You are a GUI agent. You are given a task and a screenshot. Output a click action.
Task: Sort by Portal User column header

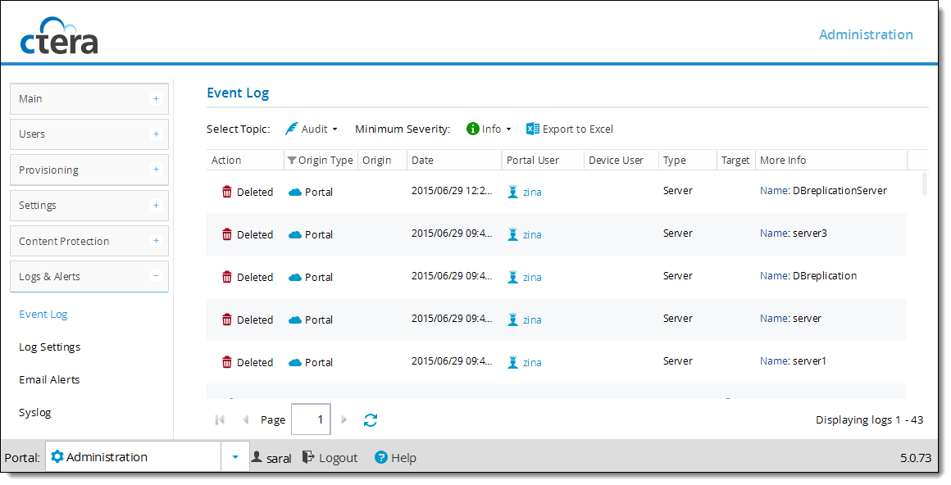[543, 160]
